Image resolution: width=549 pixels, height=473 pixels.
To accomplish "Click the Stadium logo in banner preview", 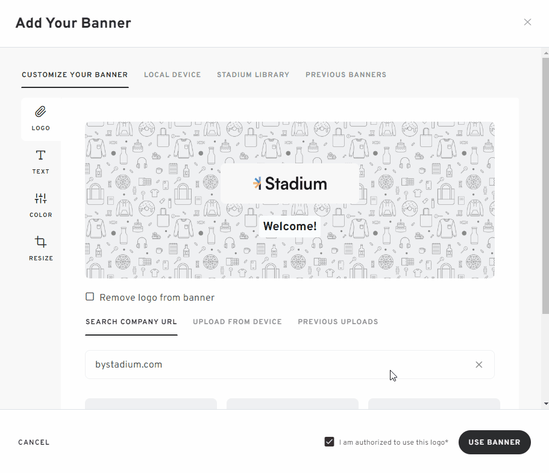I will coord(290,184).
